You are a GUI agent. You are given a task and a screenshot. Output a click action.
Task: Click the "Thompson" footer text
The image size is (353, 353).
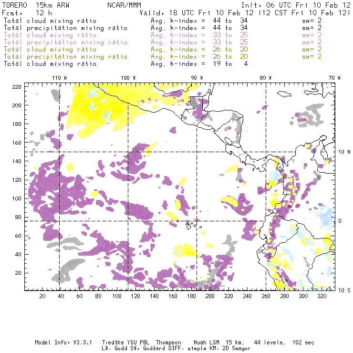click(168, 343)
